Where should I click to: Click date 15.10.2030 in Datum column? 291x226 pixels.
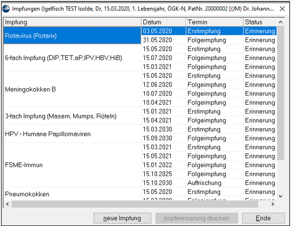click(x=163, y=183)
